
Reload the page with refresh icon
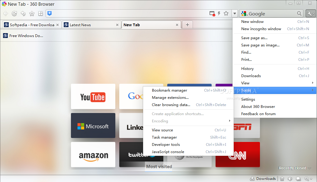(14, 14)
